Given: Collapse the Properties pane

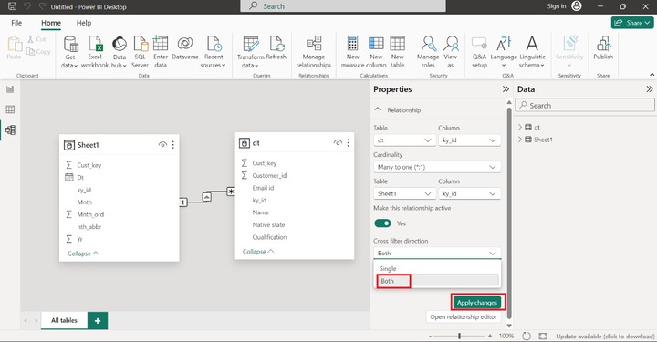Looking at the screenshot, I should click(x=506, y=88).
